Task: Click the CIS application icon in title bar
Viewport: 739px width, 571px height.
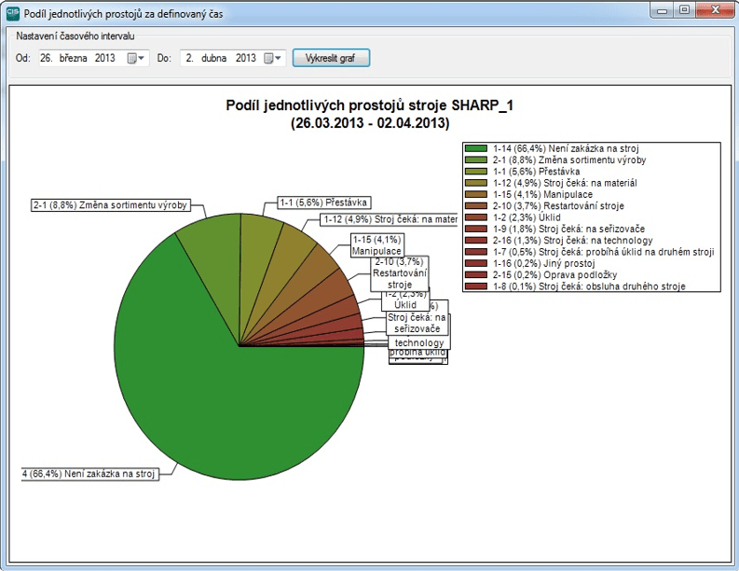Action: (12, 12)
